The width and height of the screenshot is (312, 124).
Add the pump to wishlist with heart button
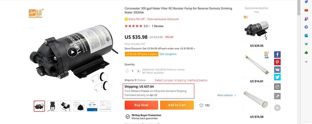(x=204, y=105)
